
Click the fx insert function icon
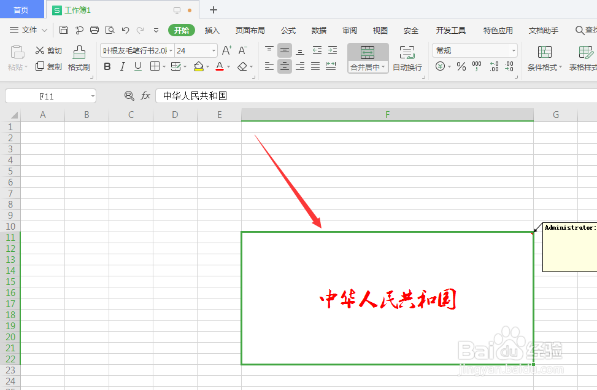[x=145, y=96]
